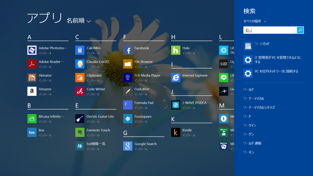
Task: Select the ワーナーマイカルシネマズ suggestion
Action: coord(259,107)
